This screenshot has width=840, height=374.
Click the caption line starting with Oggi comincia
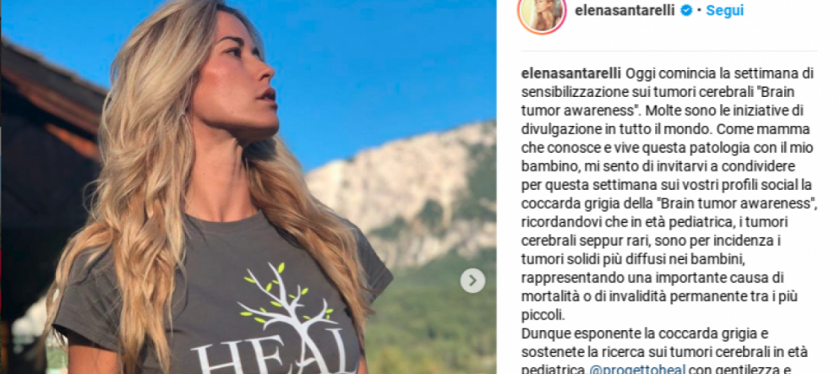coord(668,73)
